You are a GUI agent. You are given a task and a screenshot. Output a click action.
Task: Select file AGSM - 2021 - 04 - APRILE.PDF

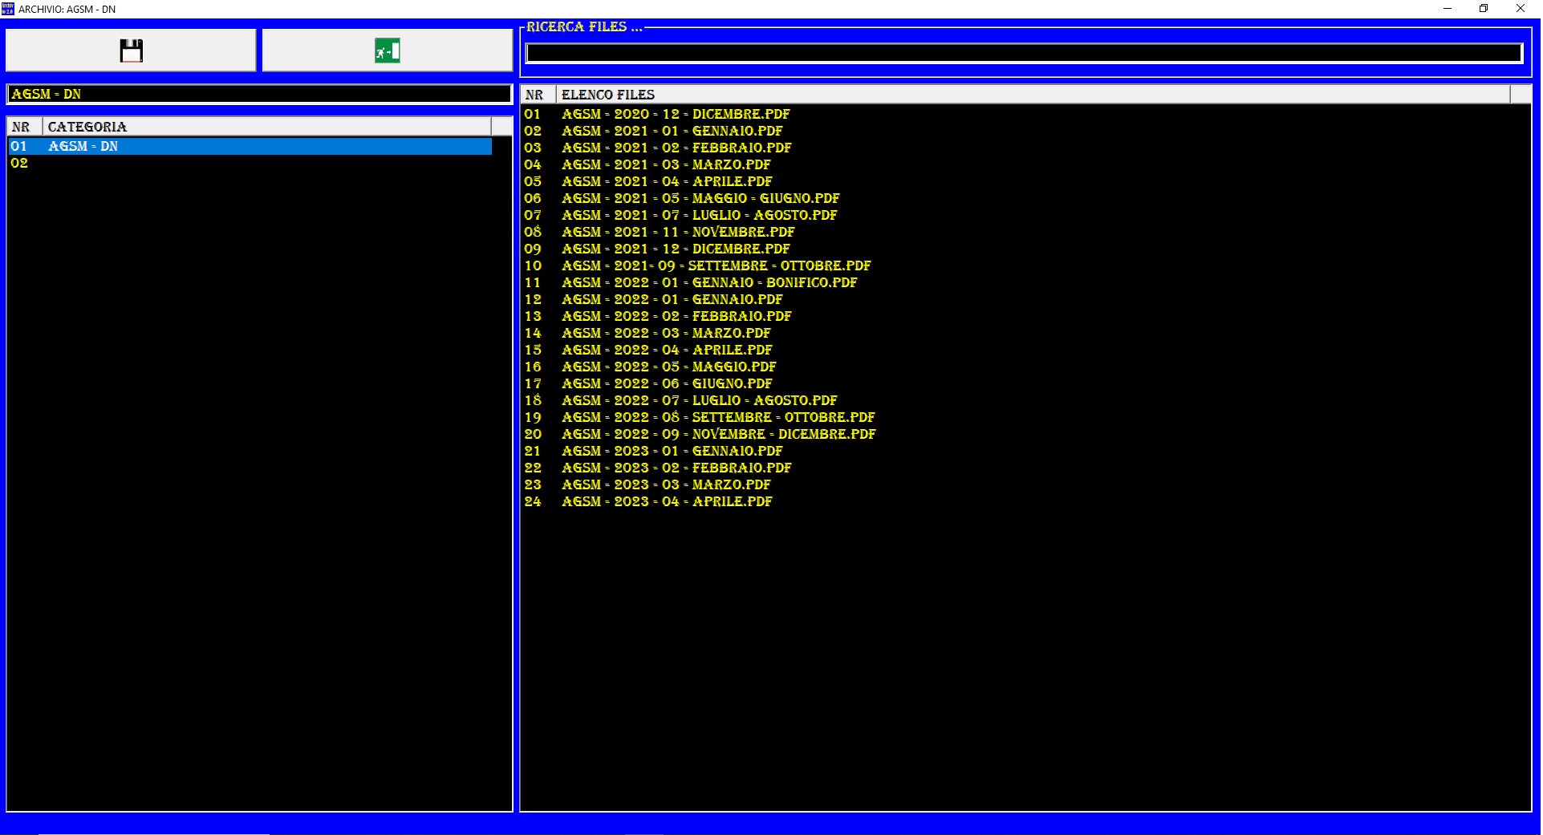pos(667,181)
